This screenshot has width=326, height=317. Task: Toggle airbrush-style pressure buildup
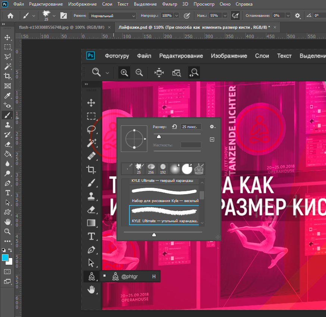click(x=235, y=16)
